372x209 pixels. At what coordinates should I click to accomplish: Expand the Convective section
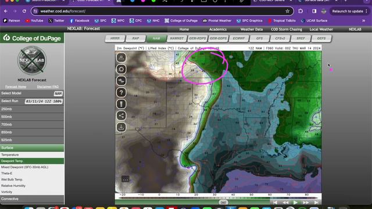(x=32, y=199)
